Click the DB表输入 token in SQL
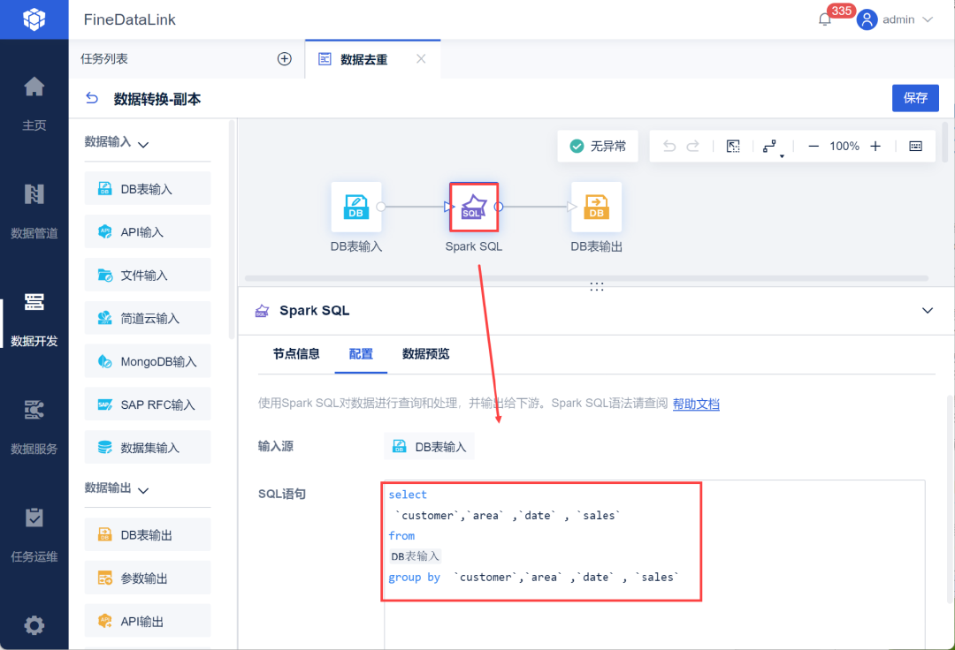Image resolution: width=955 pixels, height=650 pixels. (x=415, y=556)
